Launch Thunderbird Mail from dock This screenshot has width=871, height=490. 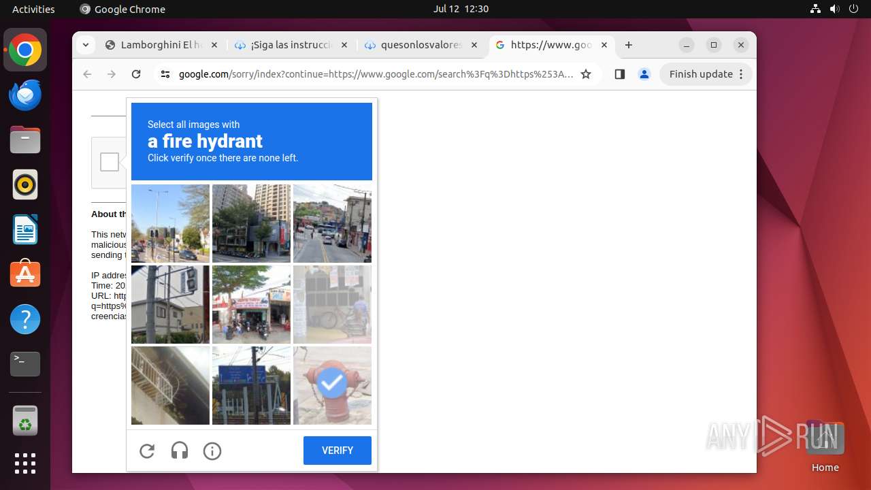click(25, 95)
